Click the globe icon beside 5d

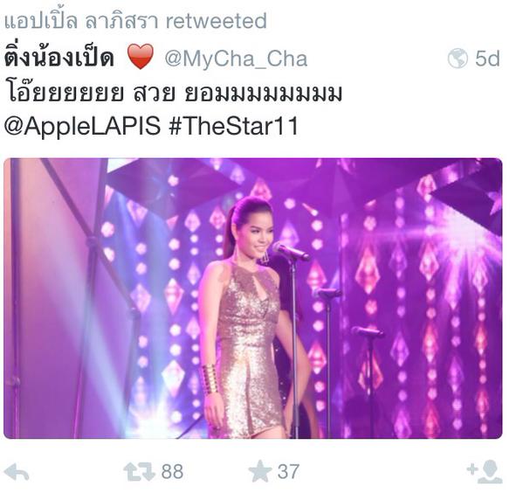458,58
